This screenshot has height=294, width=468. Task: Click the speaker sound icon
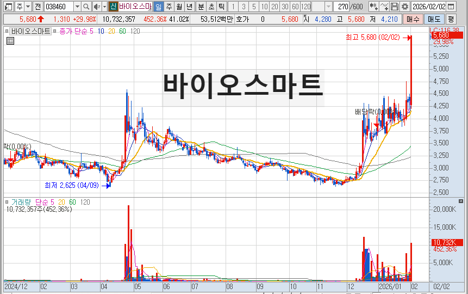pos(97,7)
